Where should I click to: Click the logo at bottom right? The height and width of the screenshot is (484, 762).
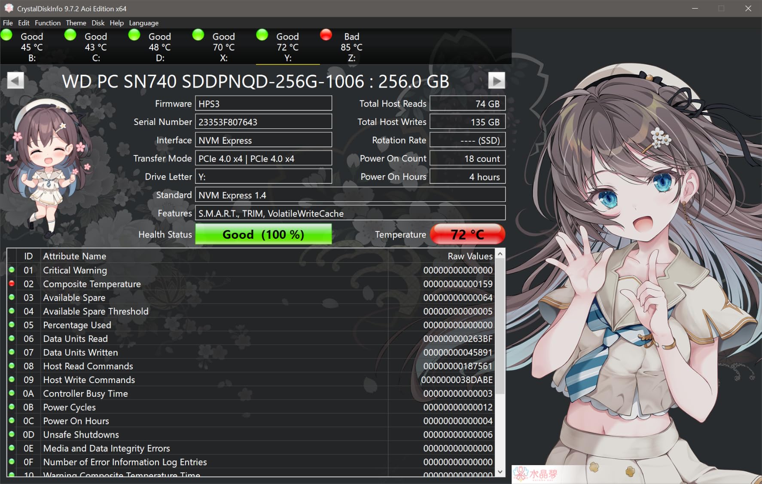point(536,474)
